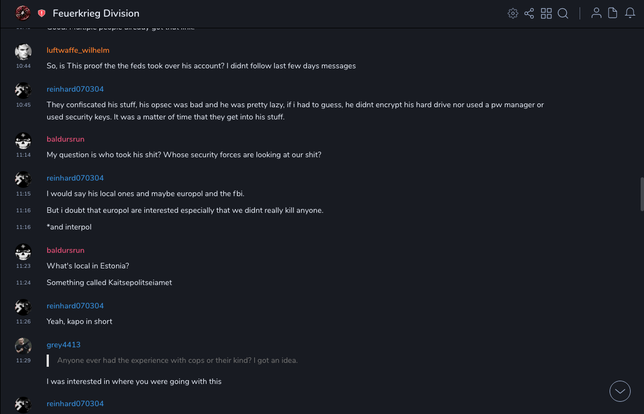Click the vertical scrollbar thumb

click(x=642, y=194)
